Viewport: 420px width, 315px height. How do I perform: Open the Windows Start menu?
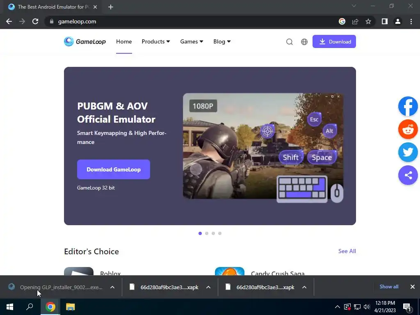pyautogui.click(x=10, y=307)
